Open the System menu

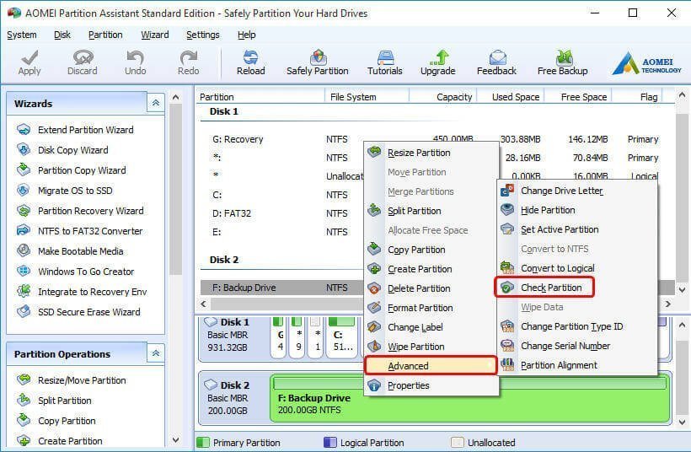coord(22,35)
